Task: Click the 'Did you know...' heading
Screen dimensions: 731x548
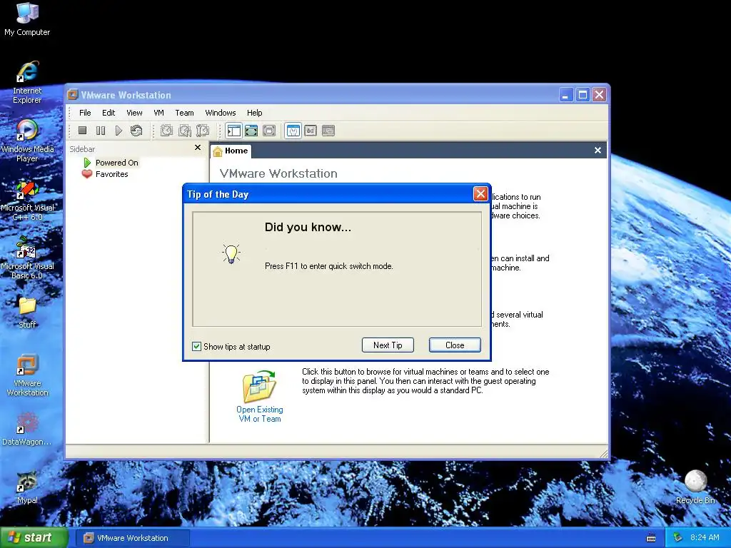Action: [308, 228]
